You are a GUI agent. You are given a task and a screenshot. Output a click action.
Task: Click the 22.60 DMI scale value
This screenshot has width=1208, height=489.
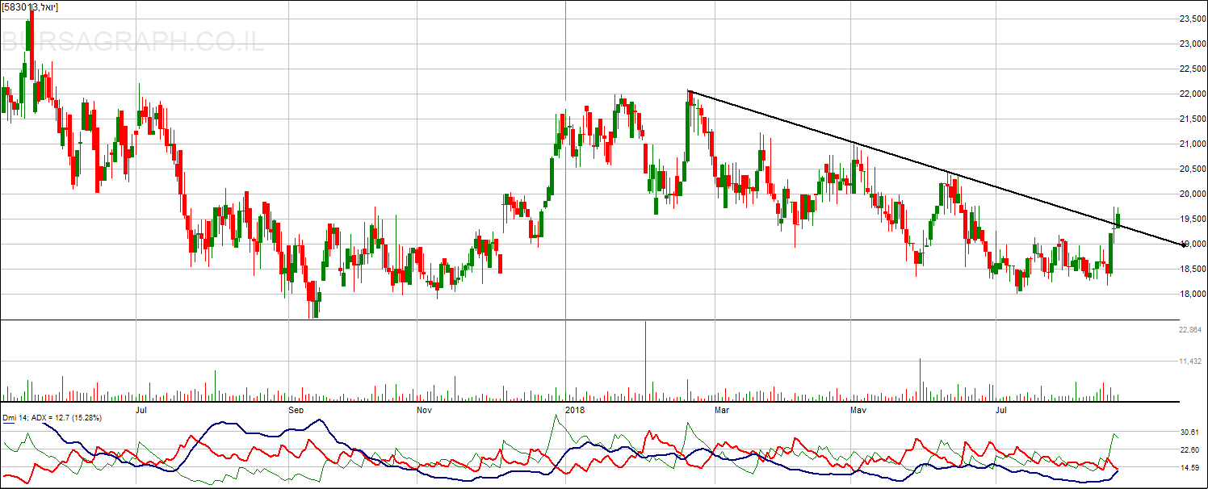1192,450
